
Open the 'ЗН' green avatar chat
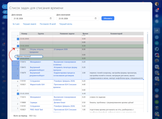pyautogui.click(x=157, y=102)
